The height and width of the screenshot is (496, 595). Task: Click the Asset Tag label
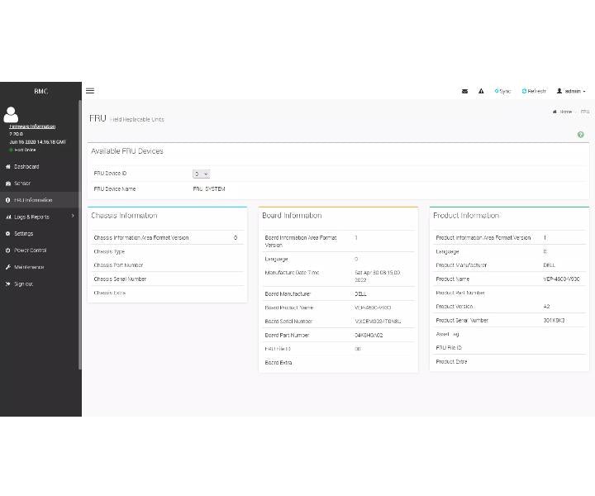pyautogui.click(x=447, y=334)
